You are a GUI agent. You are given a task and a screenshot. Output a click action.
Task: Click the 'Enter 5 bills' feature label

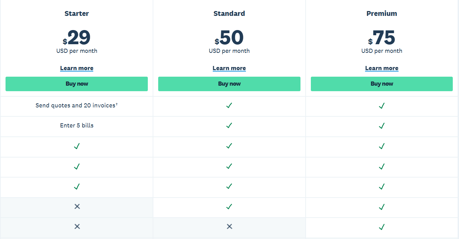click(x=77, y=125)
